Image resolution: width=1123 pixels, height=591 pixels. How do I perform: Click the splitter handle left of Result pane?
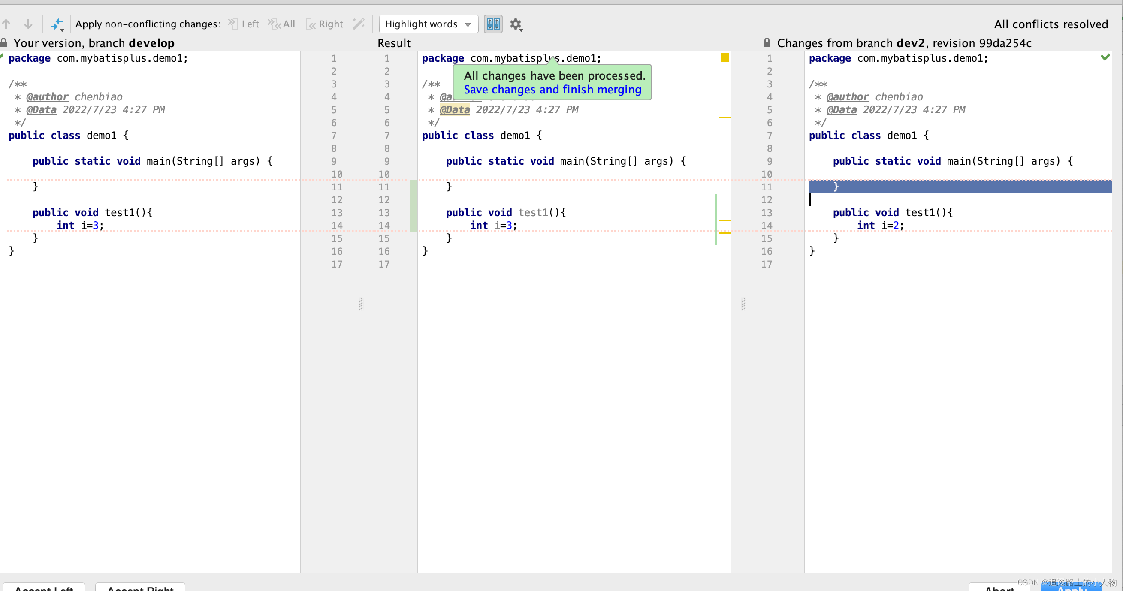[x=360, y=303]
